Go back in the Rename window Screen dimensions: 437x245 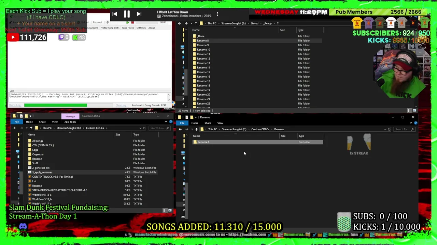pos(180,129)
